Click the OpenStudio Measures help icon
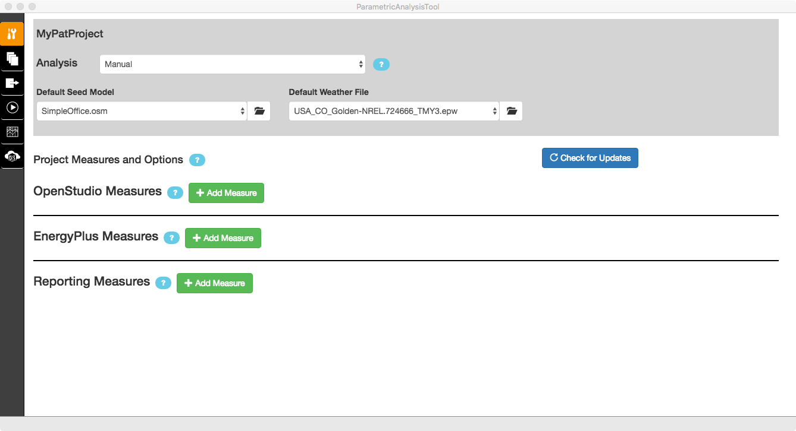Viewport: 796px width, 431px height. coord(175,192)
